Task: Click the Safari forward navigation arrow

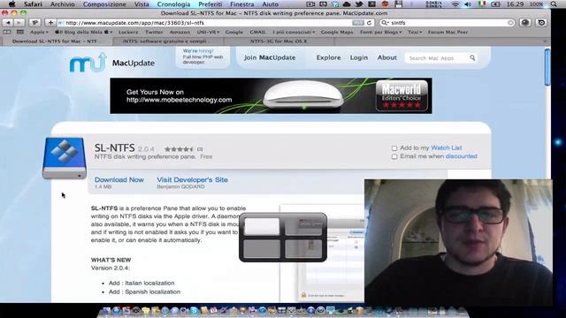Action: pyautogui.click(x=19, y=23)
